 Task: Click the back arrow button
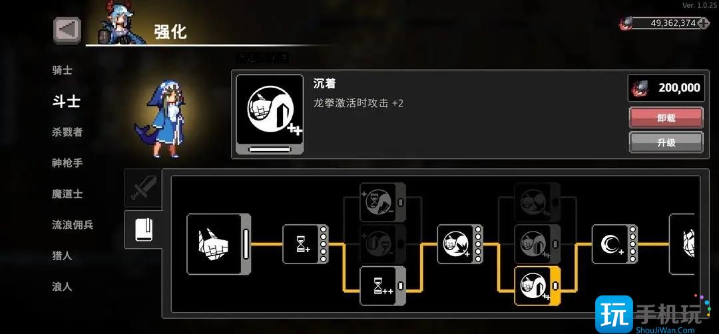[x=67, y=30]
